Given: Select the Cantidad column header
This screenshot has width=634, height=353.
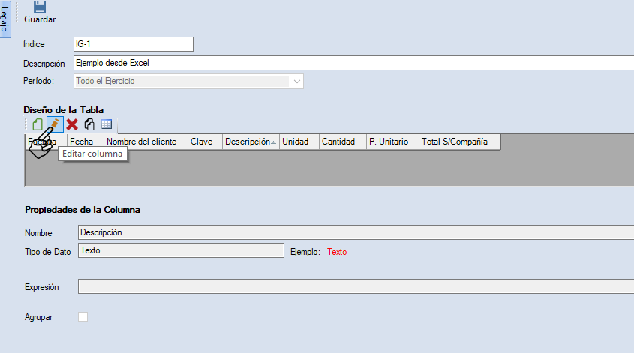Looking at the screenshot, I should 341,142.
